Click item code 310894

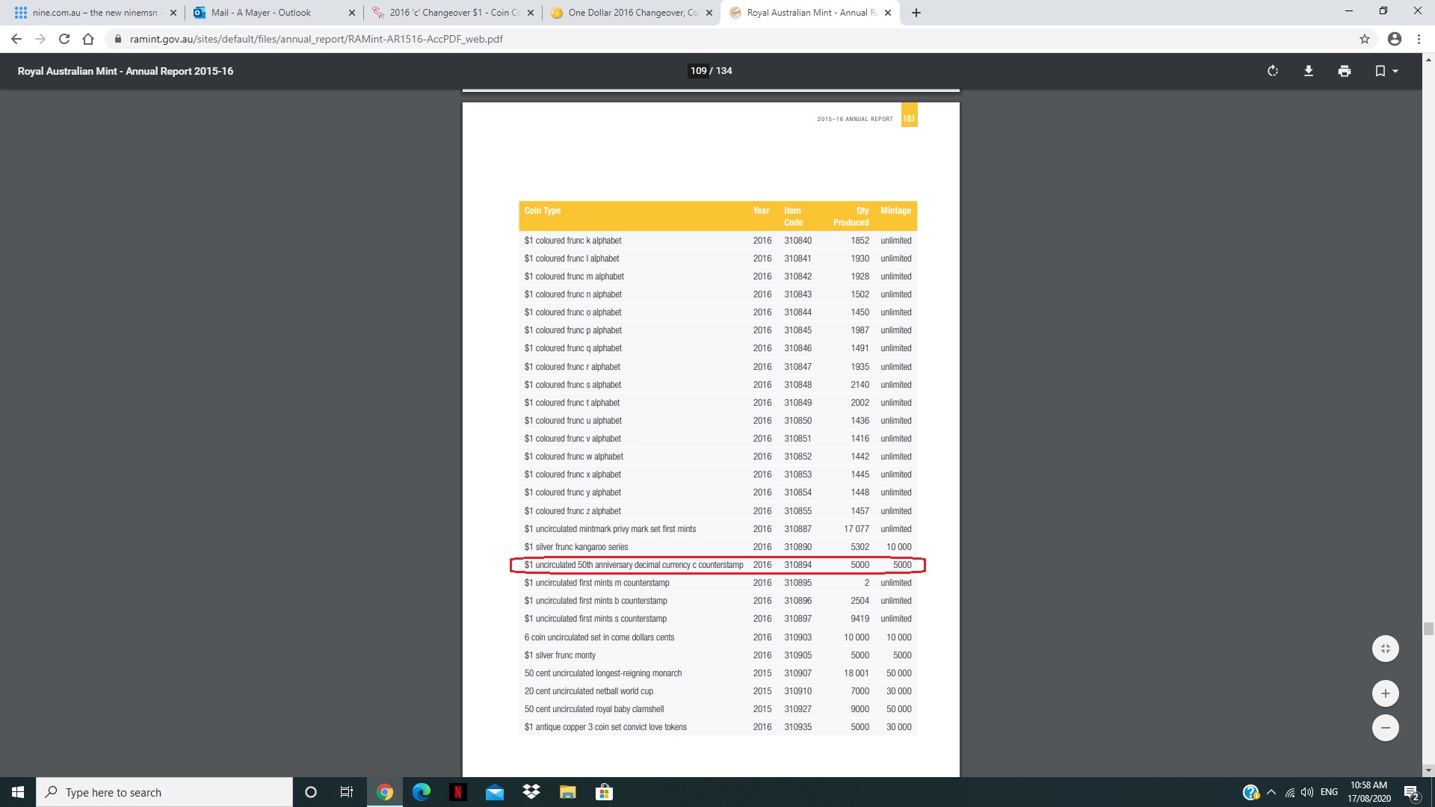click(797, 565)
